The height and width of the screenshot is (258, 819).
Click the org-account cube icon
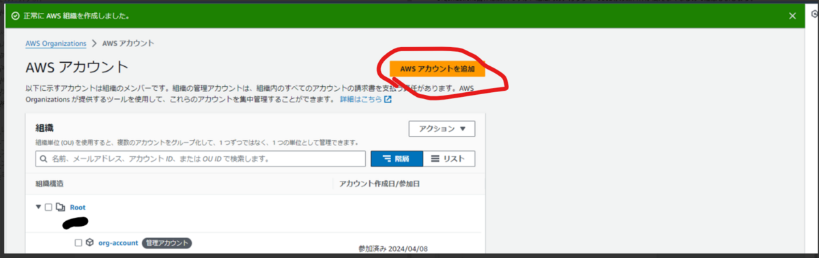[89, 242]
